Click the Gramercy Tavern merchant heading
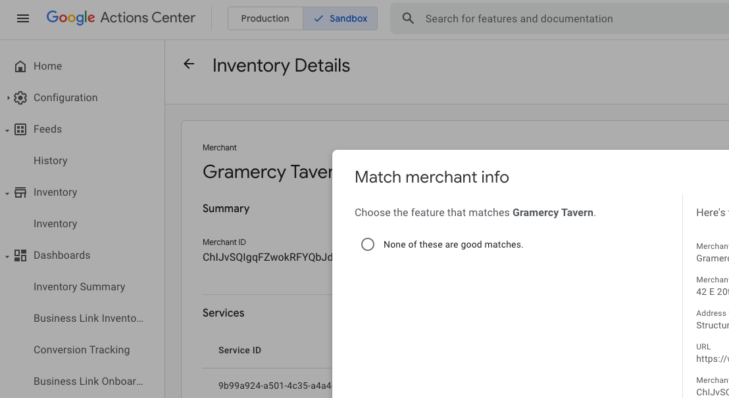The image size is (729, 398). click(x=267, y=172)
